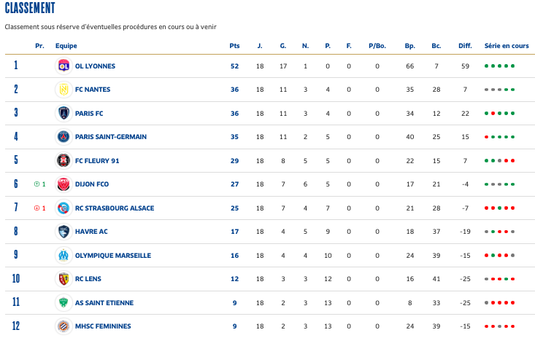Open the Havre AC team link
Viewport: 535px width, 338px height.
pyautogui.click(x=91, y=232)
